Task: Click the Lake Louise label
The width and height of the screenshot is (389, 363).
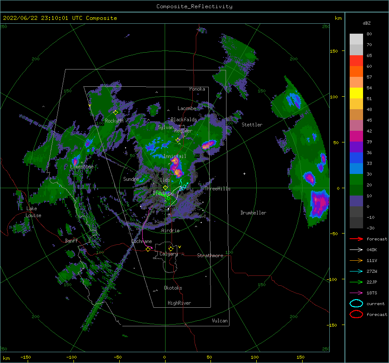Action: pyautogui.click(x=34, y=212)
